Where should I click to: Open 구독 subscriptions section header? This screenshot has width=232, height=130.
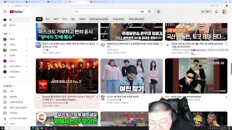coord(7,34)
